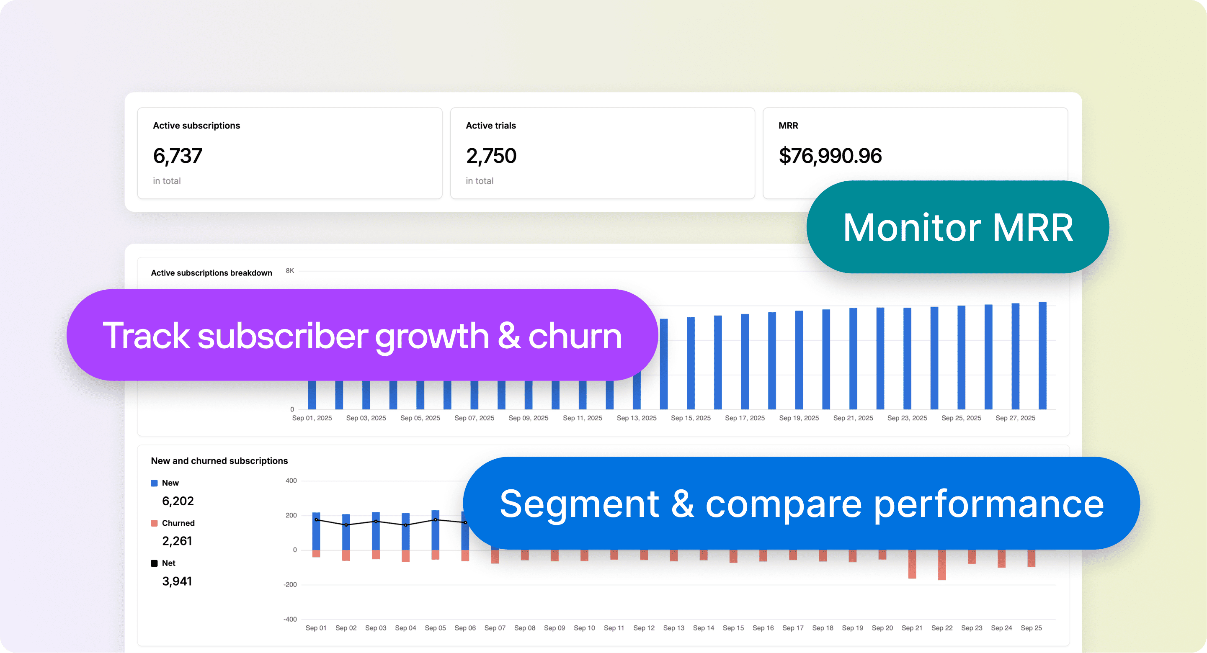Click the Monitor MRR teal badge
The height and width of the screenshot is (653, 1207).
coord(957,227)
